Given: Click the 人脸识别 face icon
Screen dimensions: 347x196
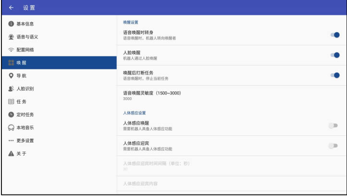Looking at the screenshot, I should (x=11, y=89).
